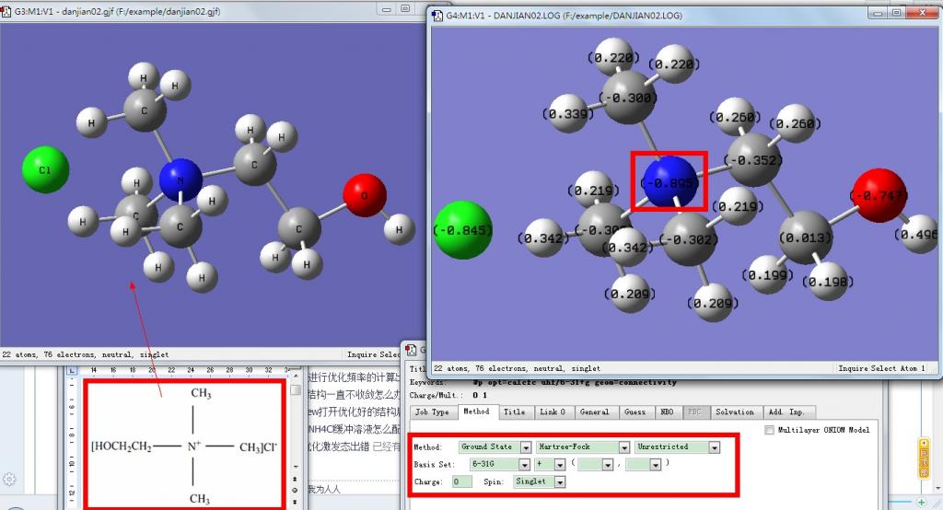The width and height of the screenshot is (943, 510).
Task: Restore the G3 danjian02.gjf window size
Action: click(405, 9)
